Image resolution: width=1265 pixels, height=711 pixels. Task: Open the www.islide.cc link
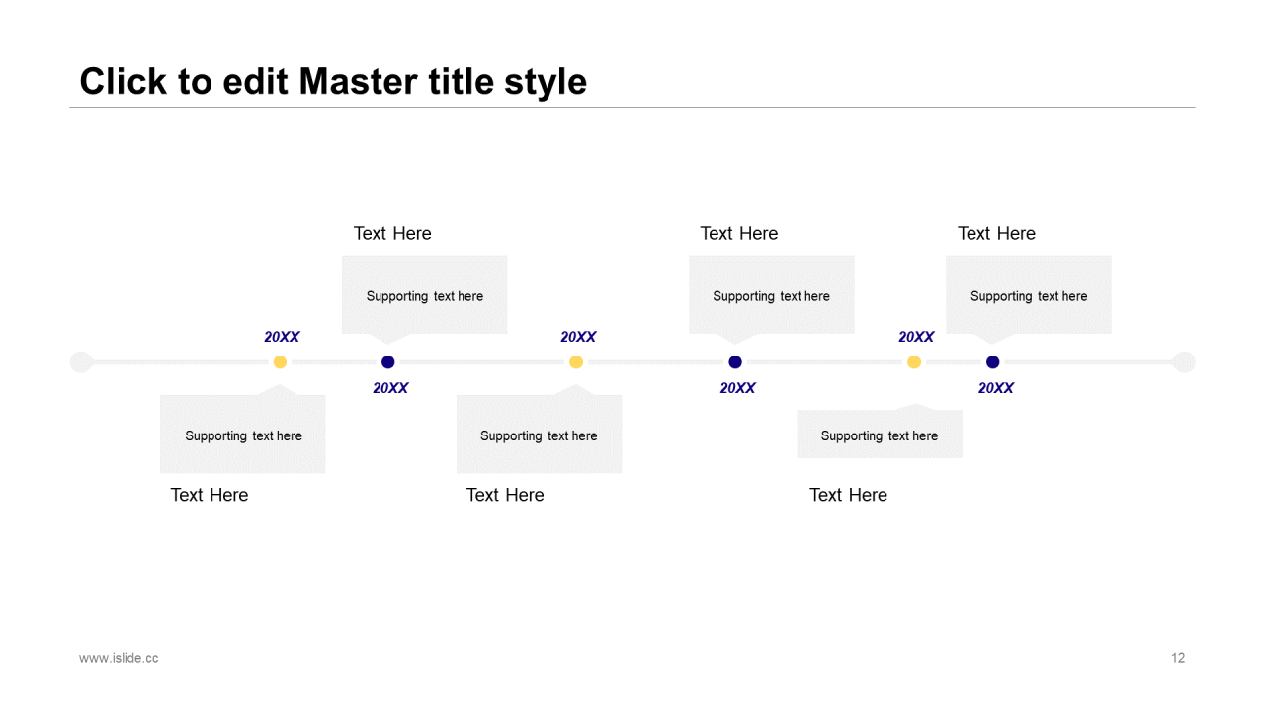[119, 658]
